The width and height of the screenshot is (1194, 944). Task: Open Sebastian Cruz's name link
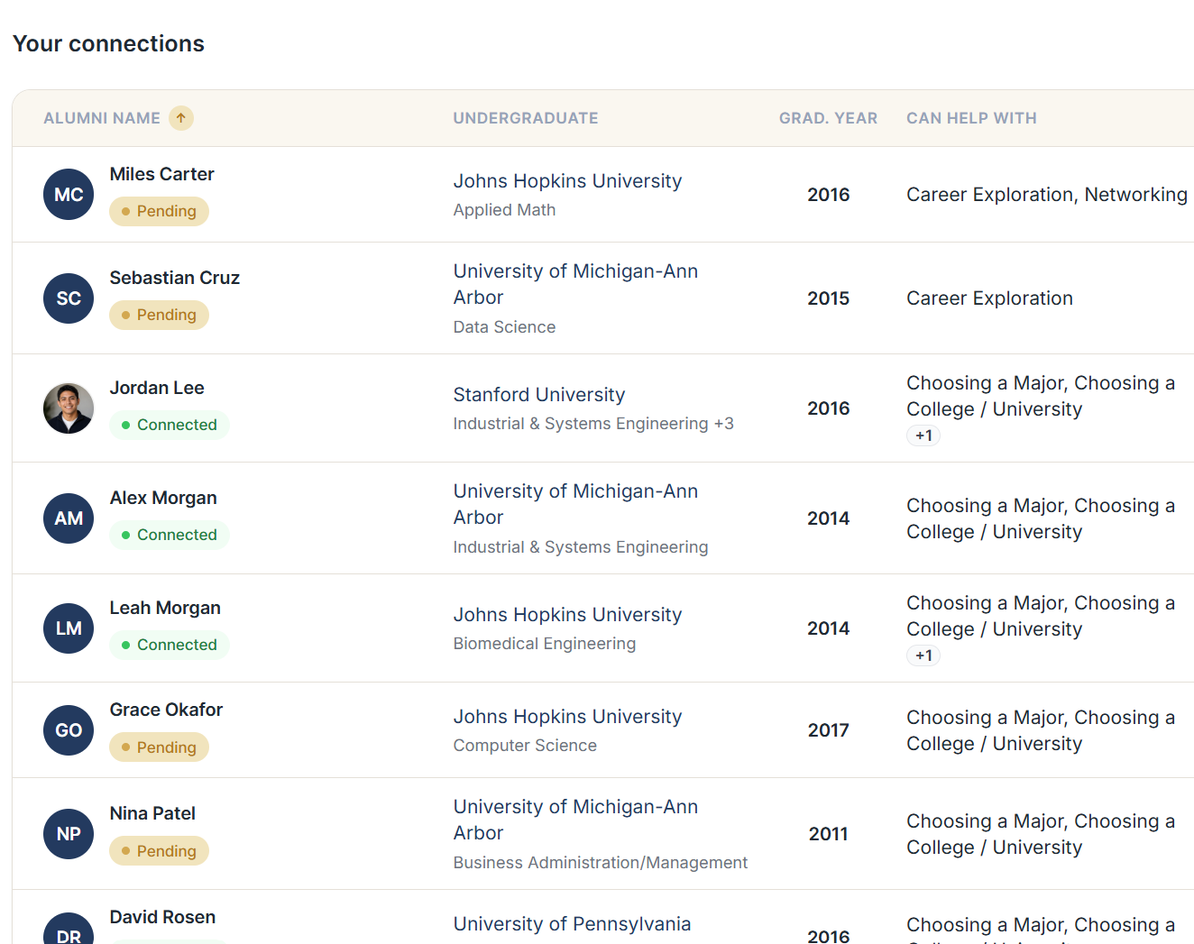[x=175, y=278]
